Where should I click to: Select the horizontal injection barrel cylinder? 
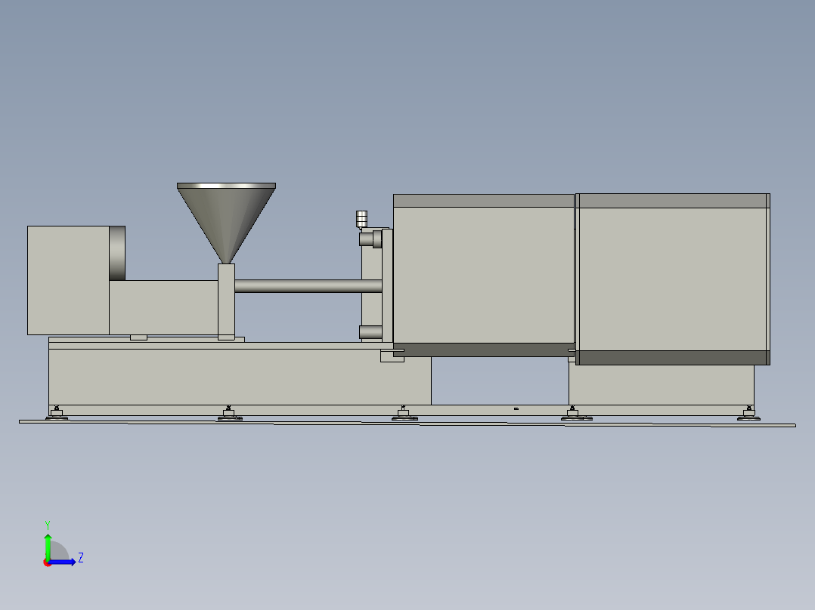coord(308,286)
